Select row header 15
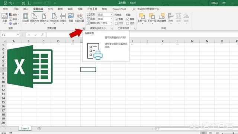Viewport: 238px width, 134px height. [3, 102]
